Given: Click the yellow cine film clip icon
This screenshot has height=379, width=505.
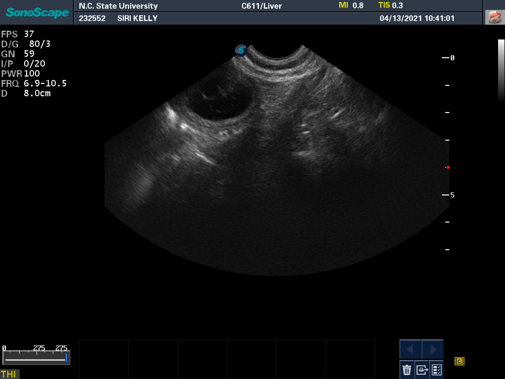Looking at the screenshot, I should coord(459,361).
